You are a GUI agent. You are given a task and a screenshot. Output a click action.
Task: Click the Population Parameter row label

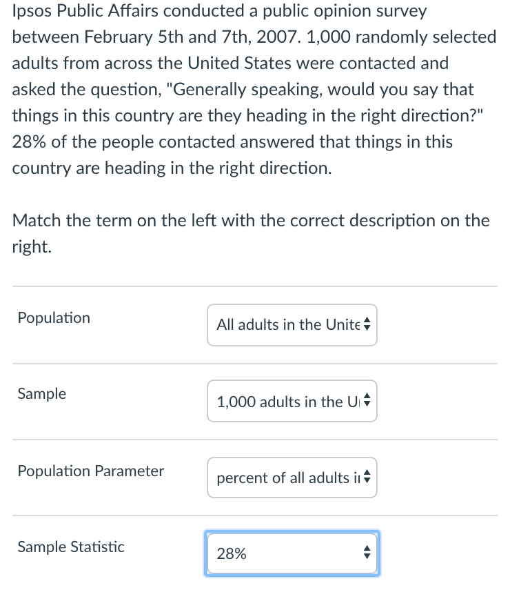click(90, 471)
